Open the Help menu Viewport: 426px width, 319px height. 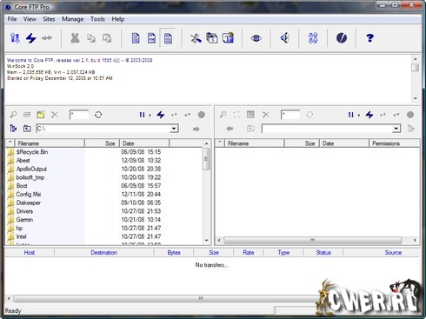(118, 19)
